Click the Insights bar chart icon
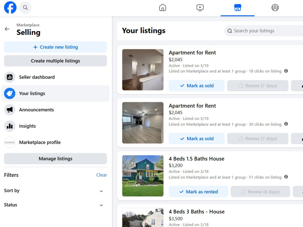 coord(10,126)
